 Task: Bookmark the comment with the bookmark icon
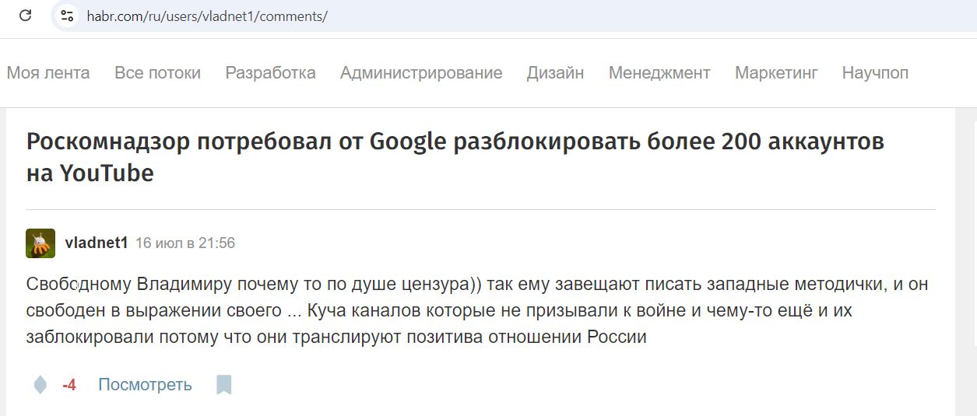pos(224,384)
